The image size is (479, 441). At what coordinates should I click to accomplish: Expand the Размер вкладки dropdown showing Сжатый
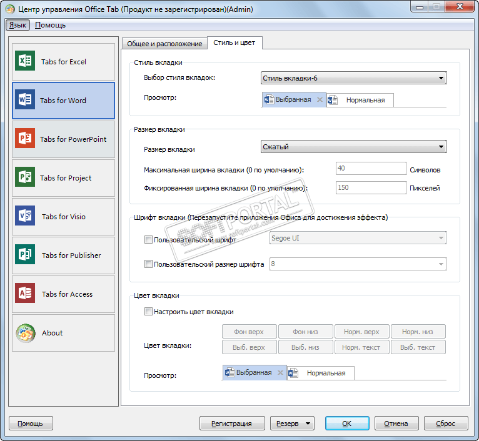pyautogui.click(x=353, y=147)
